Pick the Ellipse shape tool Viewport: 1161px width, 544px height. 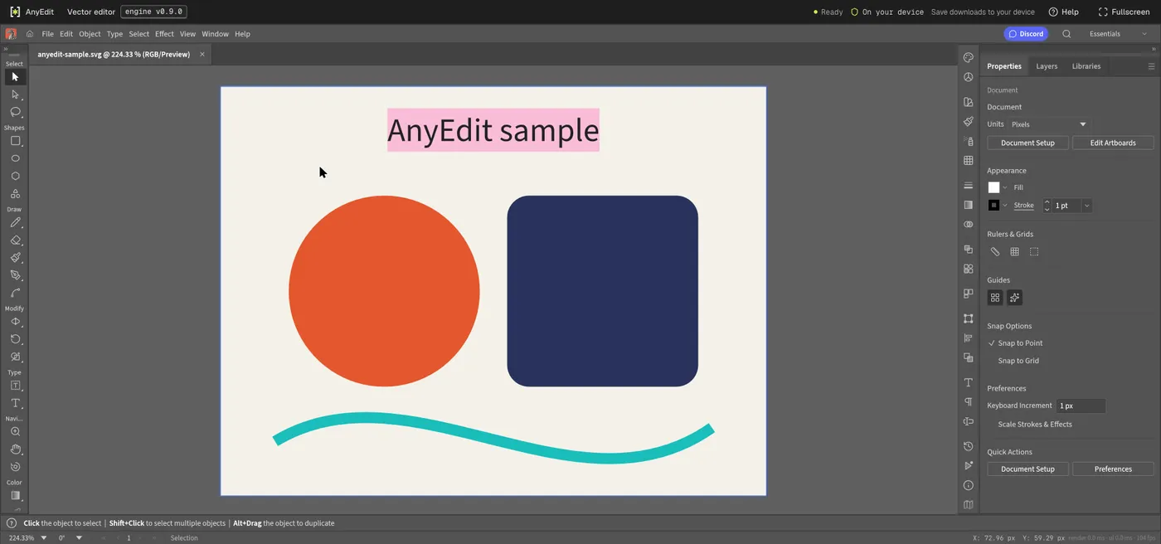coord(15,158)
